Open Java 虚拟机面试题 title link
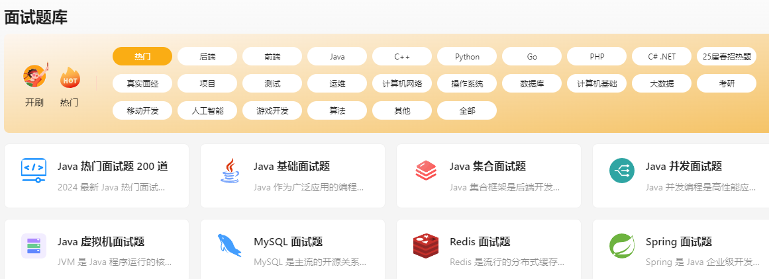This screenshot has width=769, height=279. pos(101,242)
